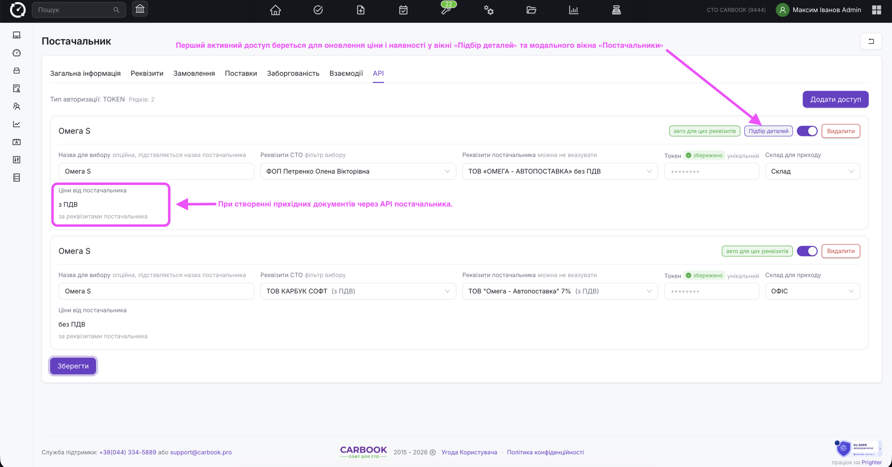Click Максим Іванов Admin user profile

tap(818, 10)
